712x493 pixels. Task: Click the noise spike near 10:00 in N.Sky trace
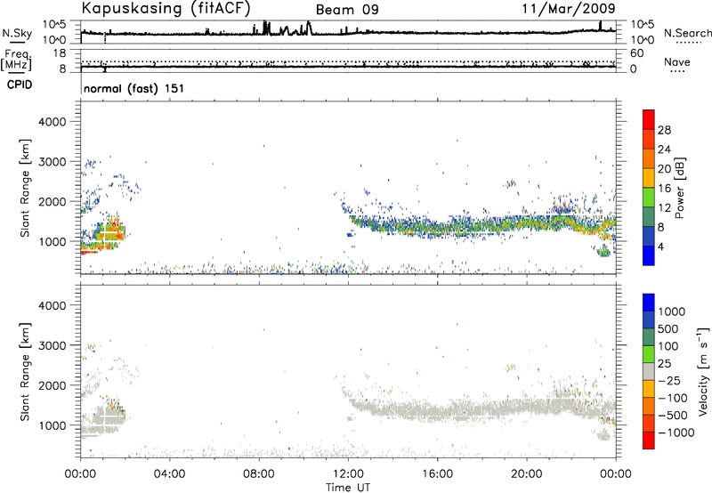click(309, 28)
